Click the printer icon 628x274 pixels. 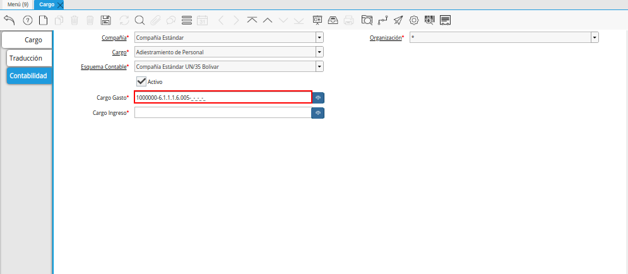pyautogui.click(x=349, y=20)
